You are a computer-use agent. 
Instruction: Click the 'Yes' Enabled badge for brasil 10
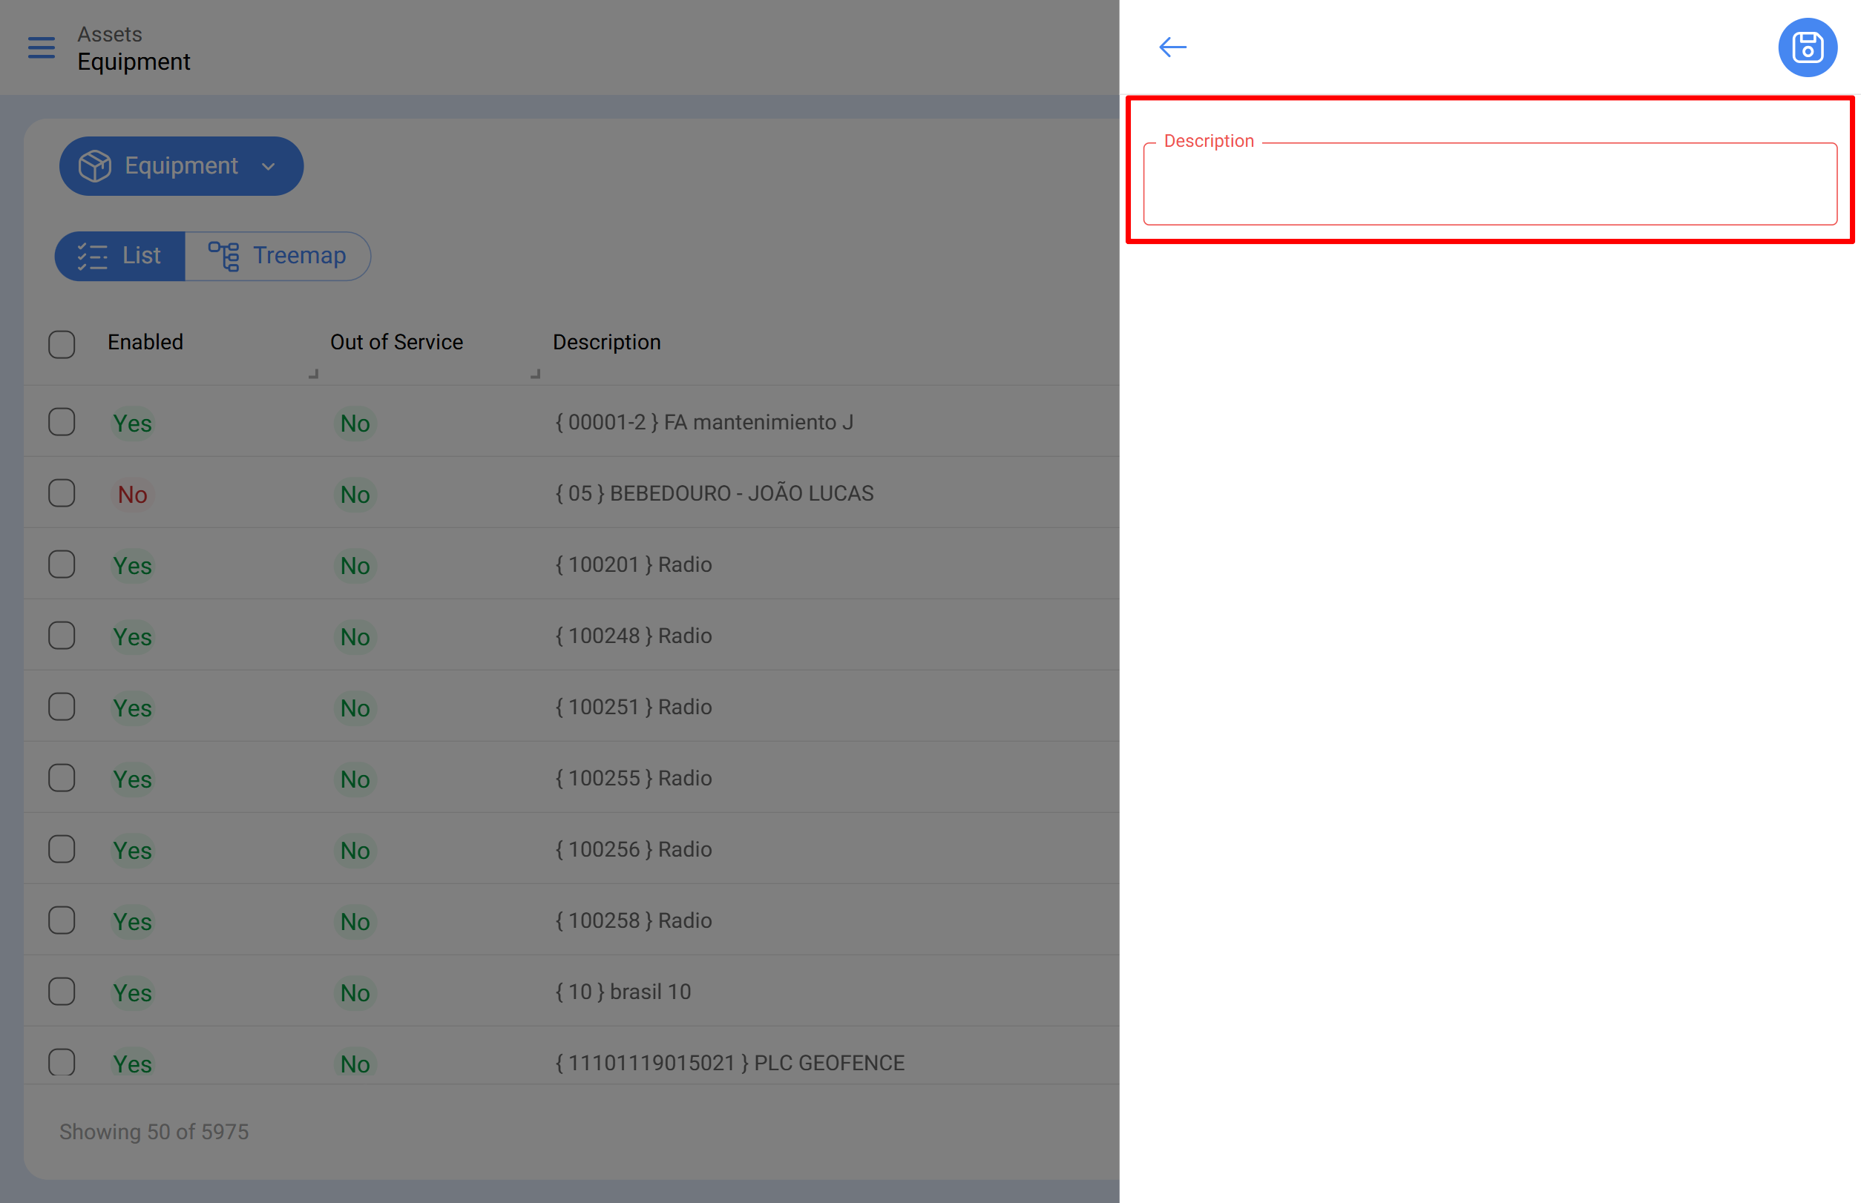point(132,992)
